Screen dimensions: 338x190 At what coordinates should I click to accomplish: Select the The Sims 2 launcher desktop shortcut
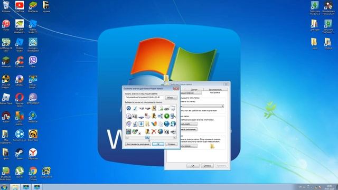[315, 8]
